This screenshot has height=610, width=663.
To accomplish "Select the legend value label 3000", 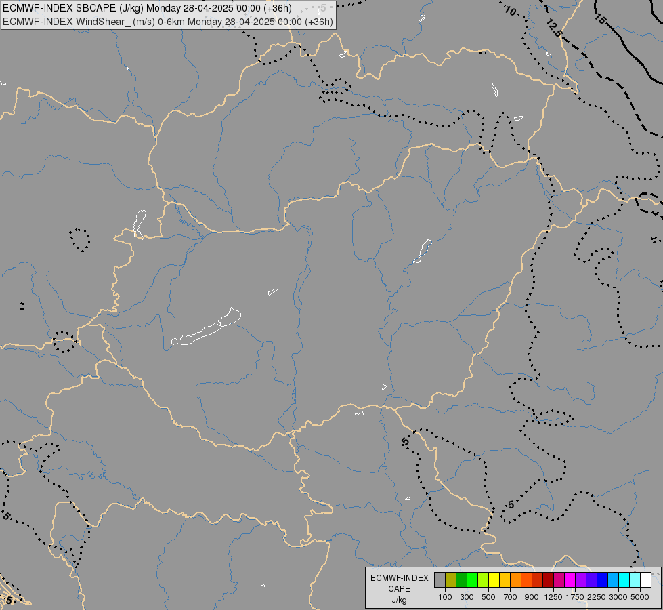I will (618, 597).
